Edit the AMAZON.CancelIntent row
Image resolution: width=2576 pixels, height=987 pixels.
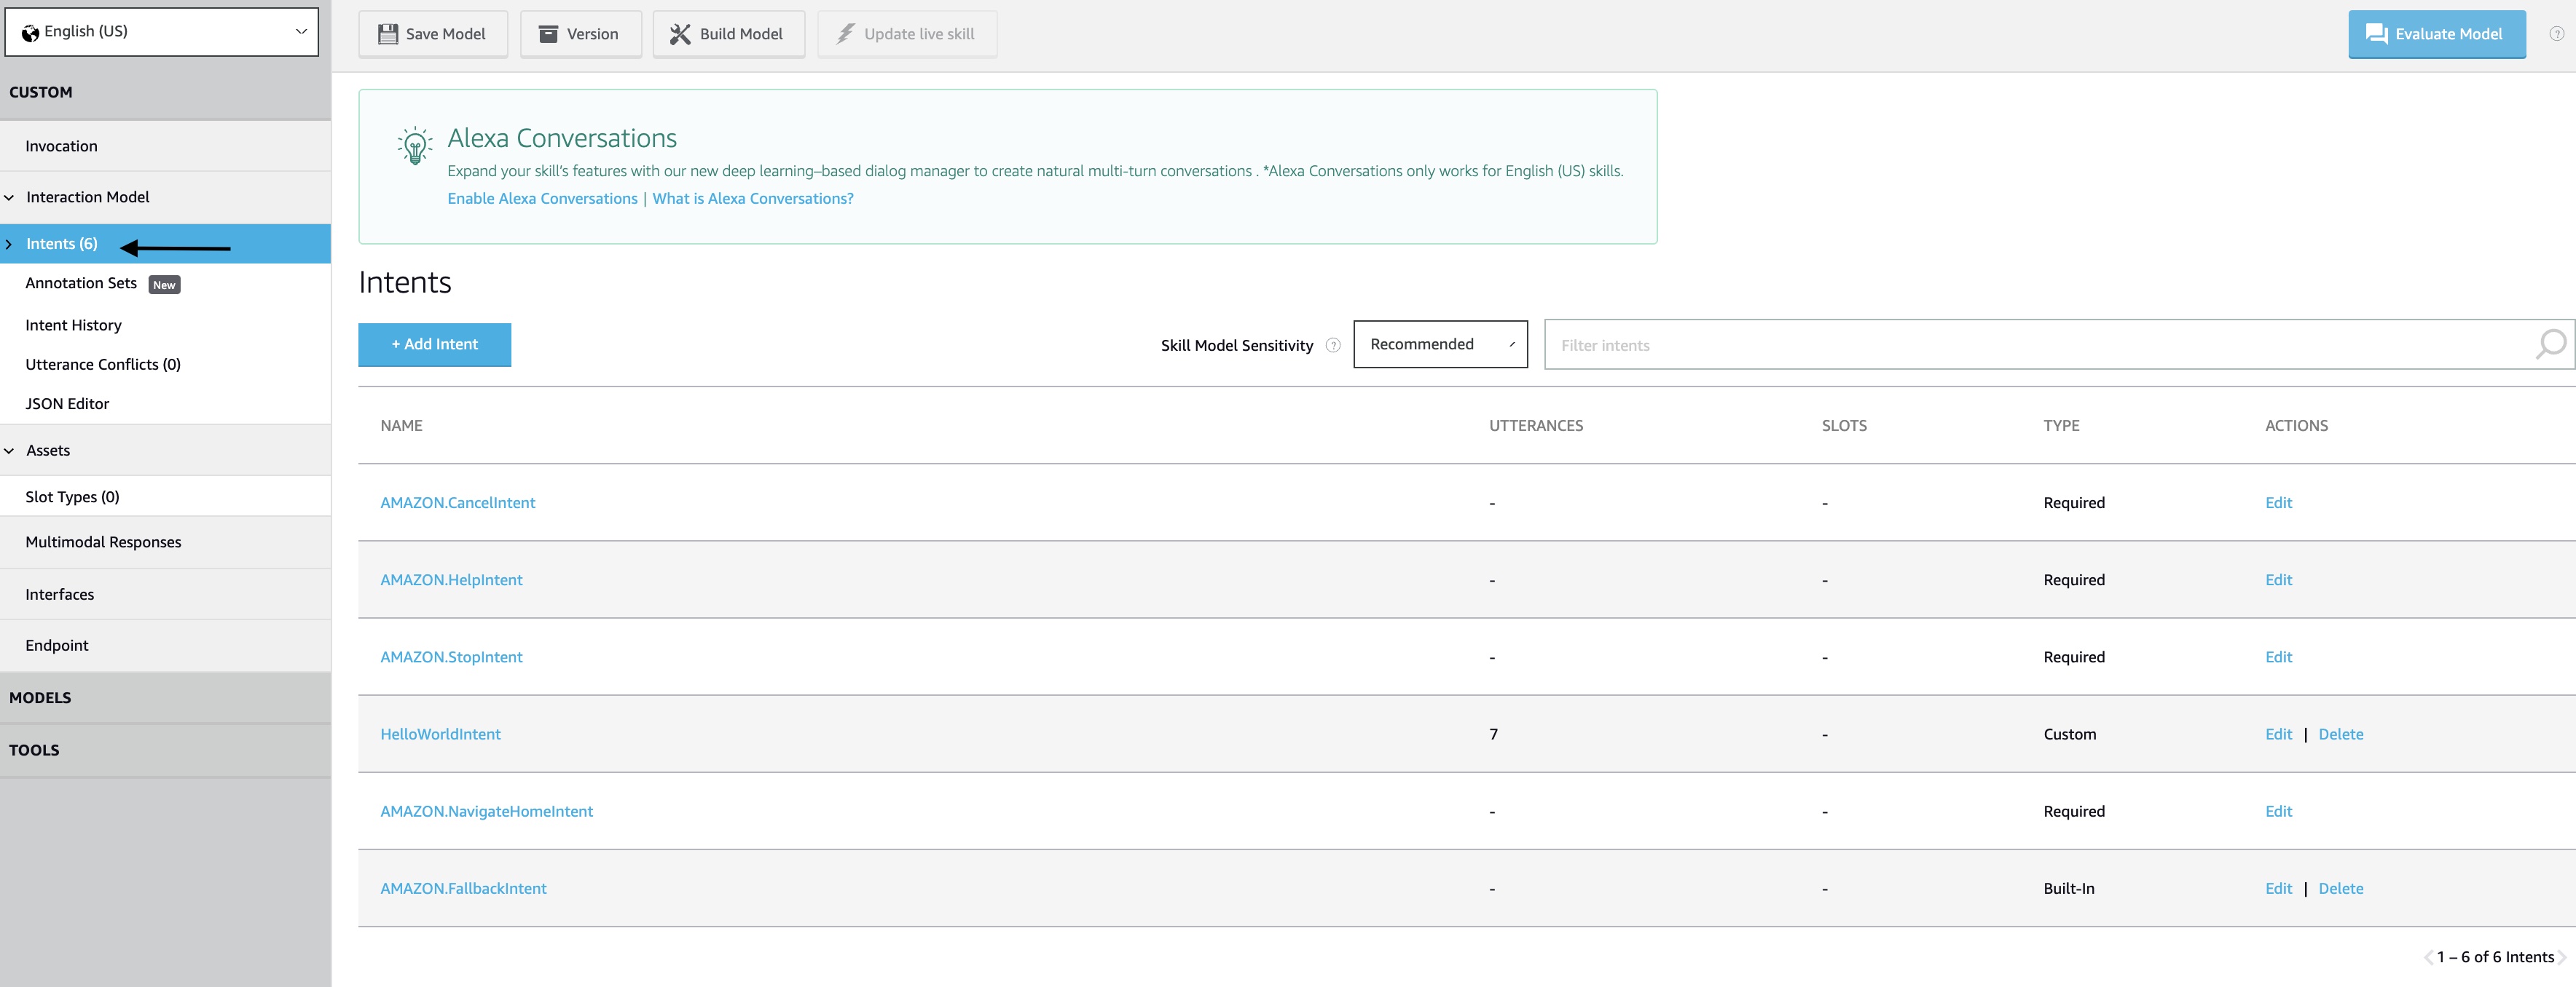(2278, 502)
